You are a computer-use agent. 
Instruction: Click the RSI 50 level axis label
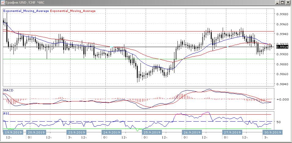point(279,122)
